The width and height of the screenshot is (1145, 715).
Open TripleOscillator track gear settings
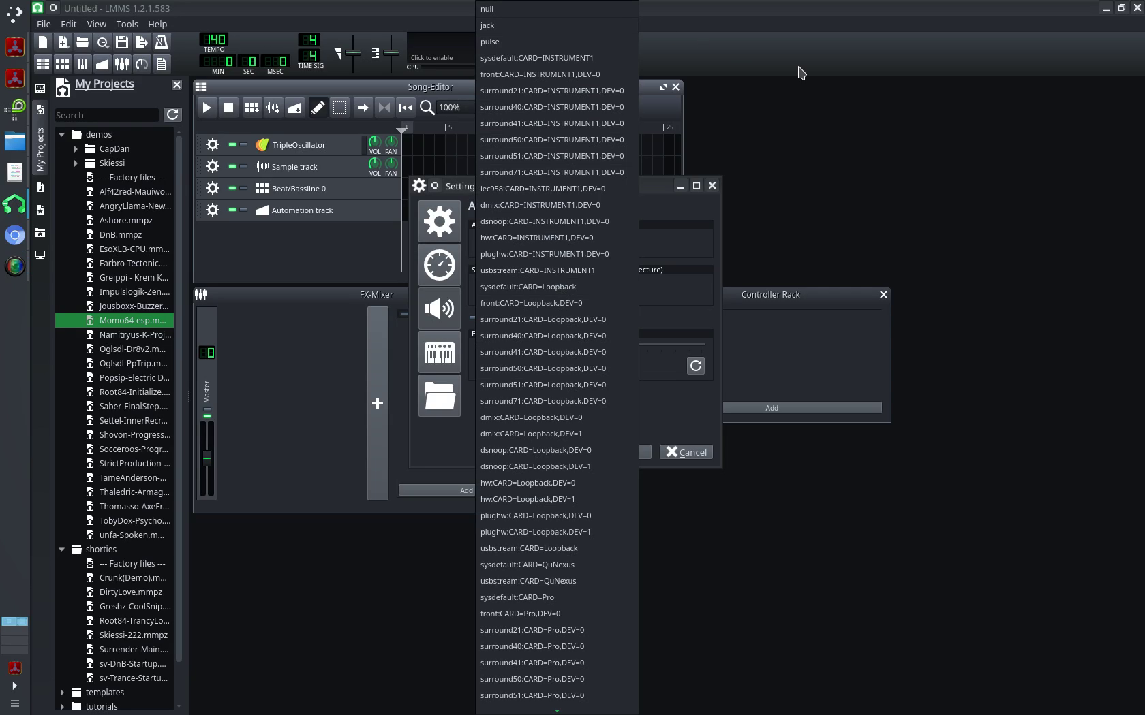click(213, 144)
